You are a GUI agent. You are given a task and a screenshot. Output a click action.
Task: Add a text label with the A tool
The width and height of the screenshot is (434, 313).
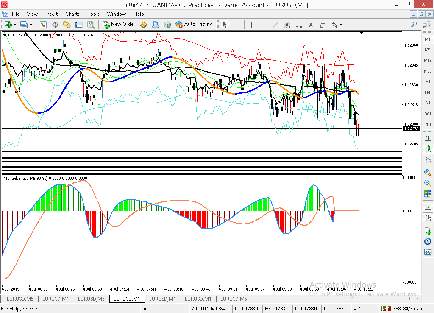click(311, 25)
